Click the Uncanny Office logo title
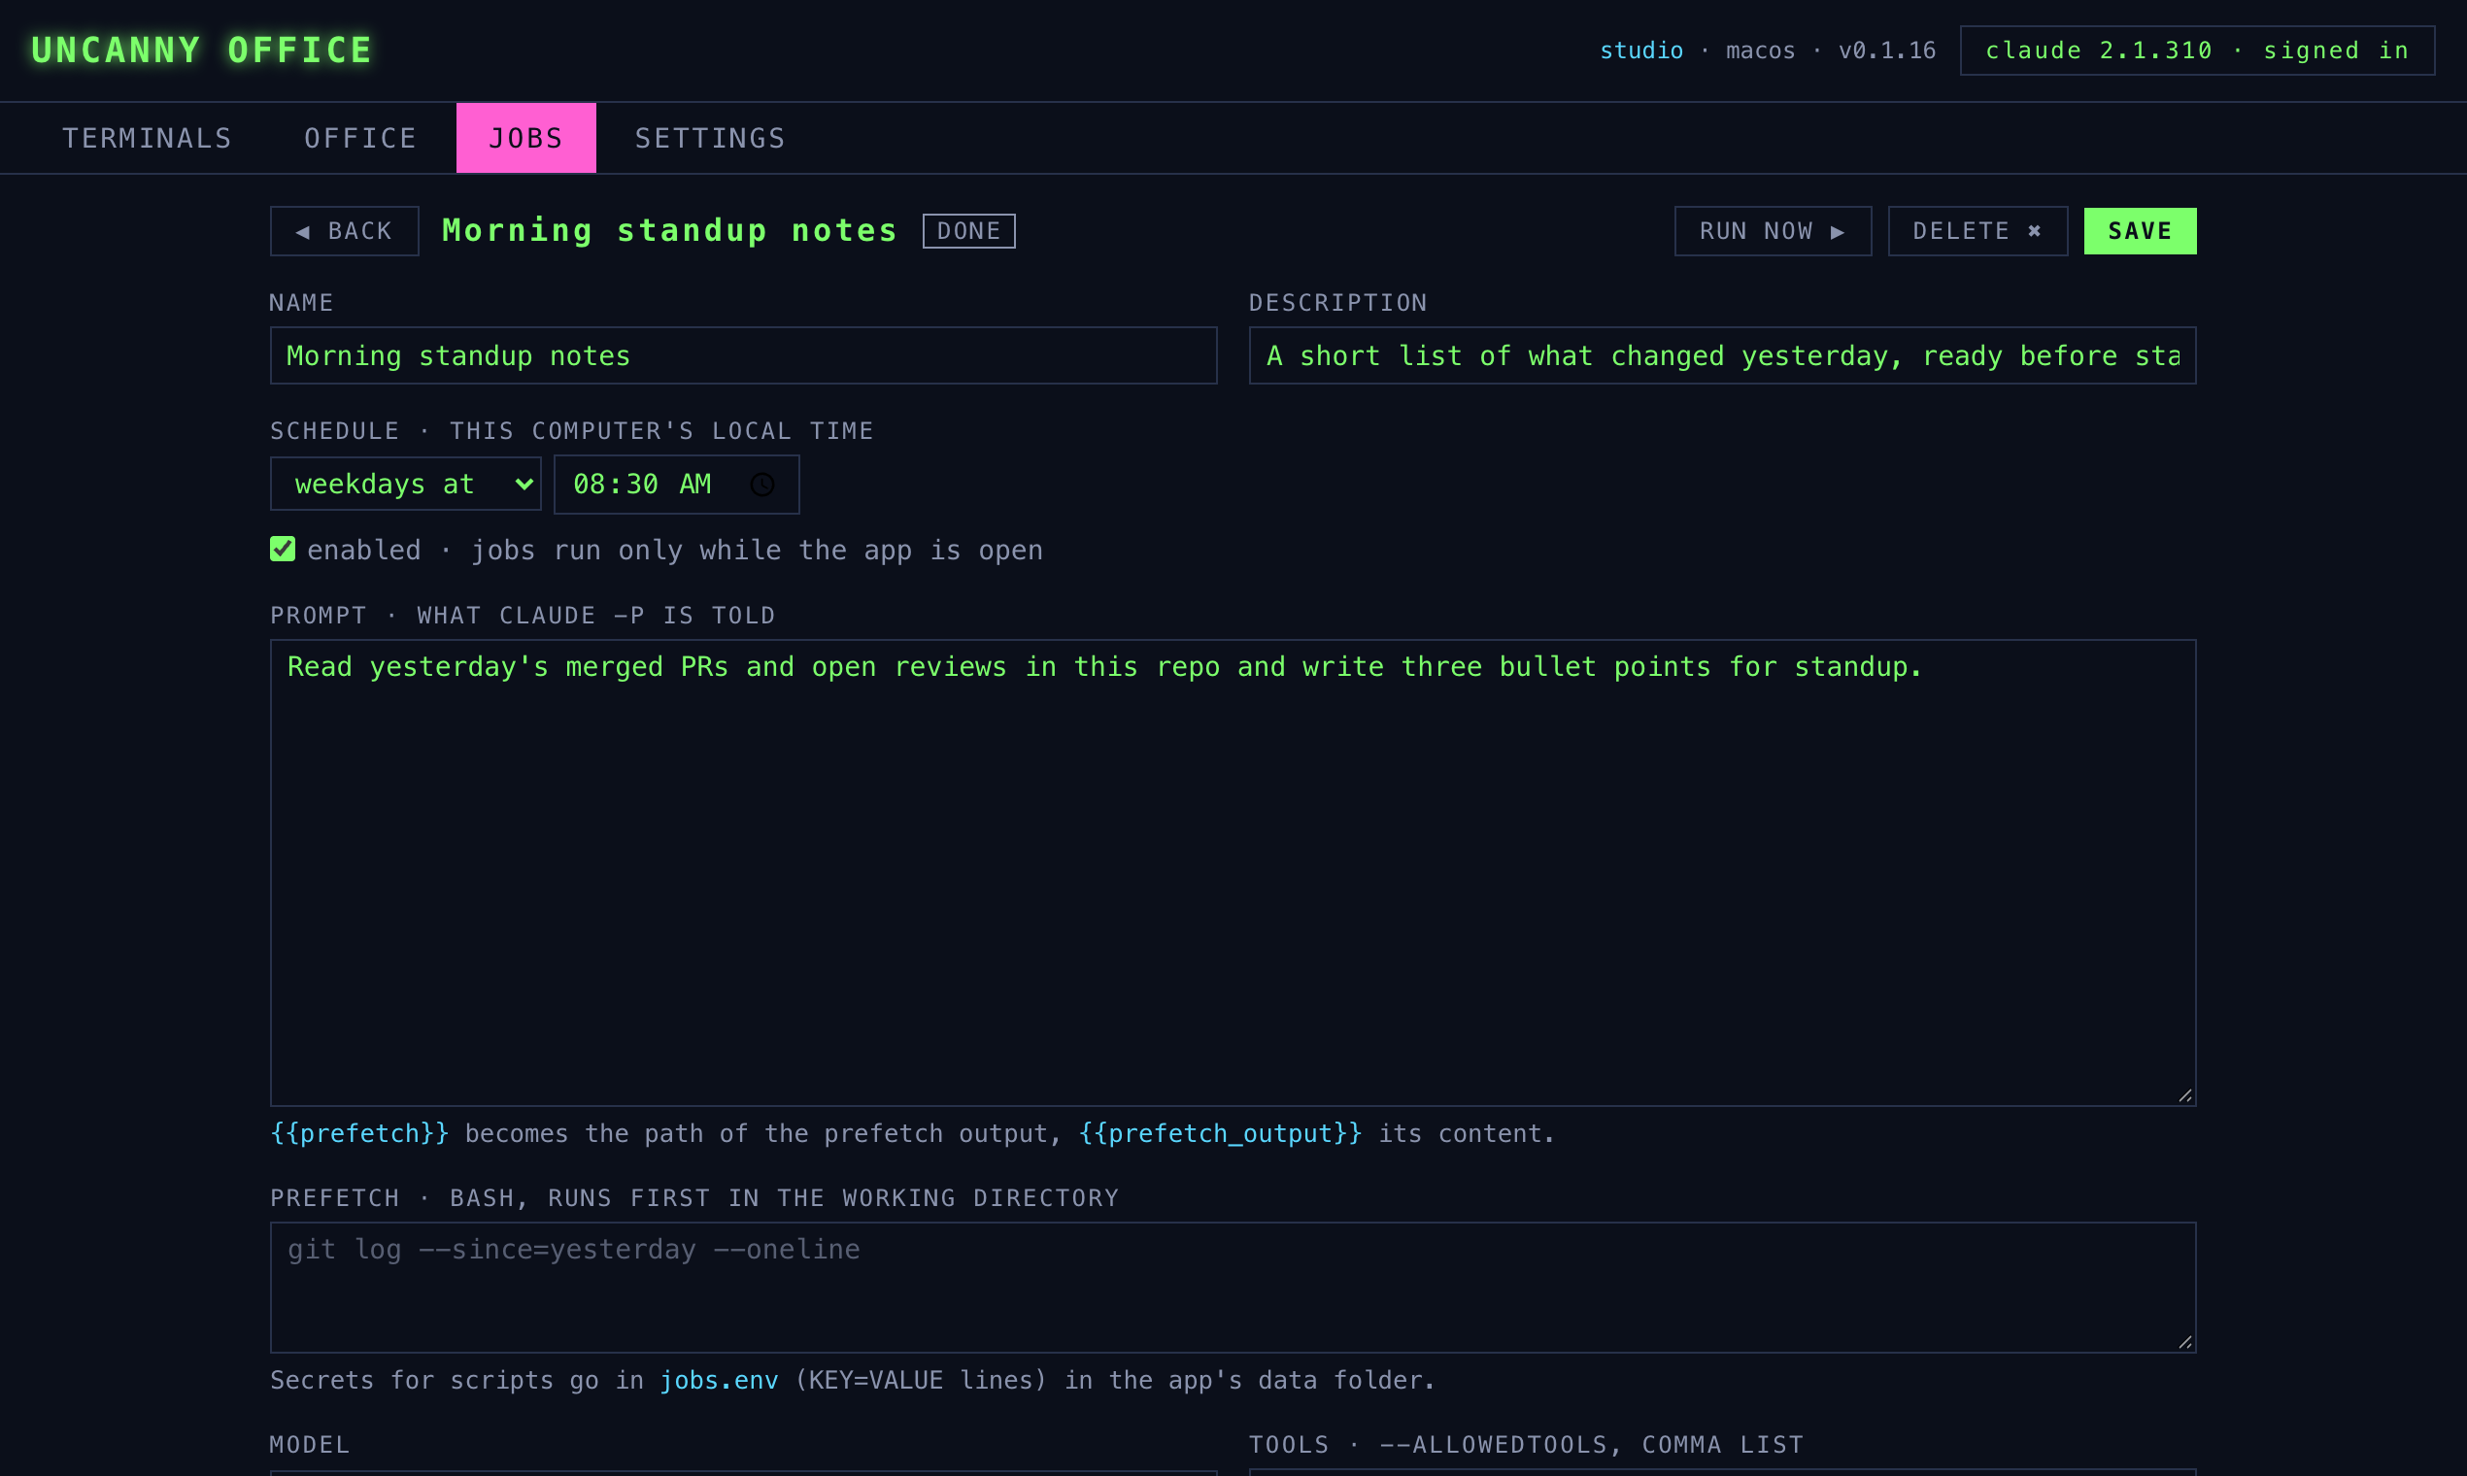2467x1476 pixels. [202, 50]
